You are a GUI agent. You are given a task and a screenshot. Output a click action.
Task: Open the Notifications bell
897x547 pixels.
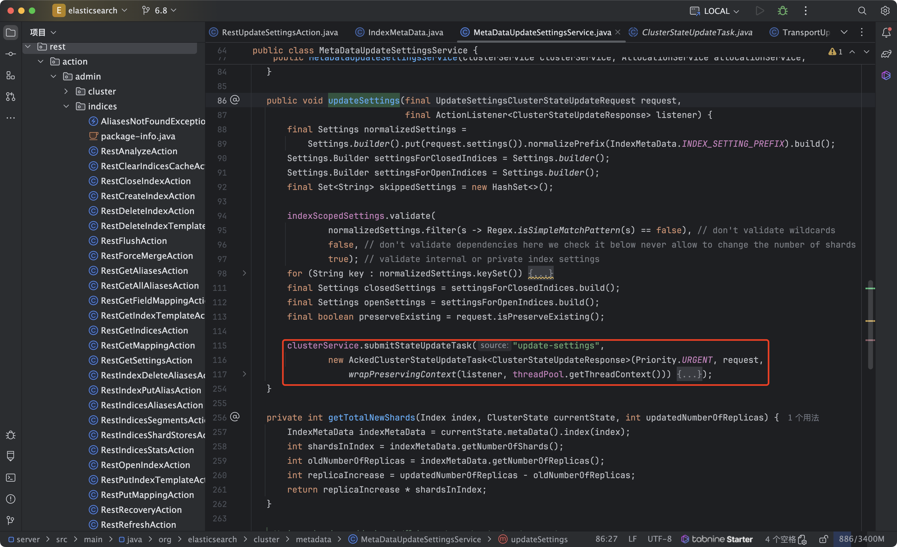tap(886, 32)
